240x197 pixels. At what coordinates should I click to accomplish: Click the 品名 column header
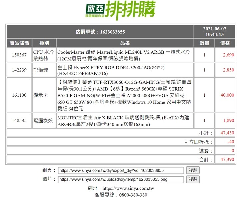tap(125, 43)
